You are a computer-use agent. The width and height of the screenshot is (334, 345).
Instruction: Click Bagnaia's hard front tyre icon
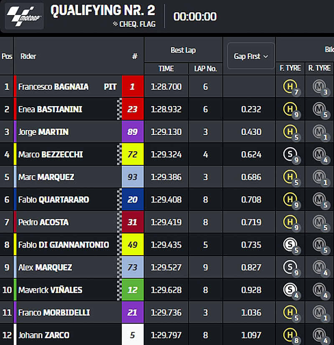pos(289,87)
